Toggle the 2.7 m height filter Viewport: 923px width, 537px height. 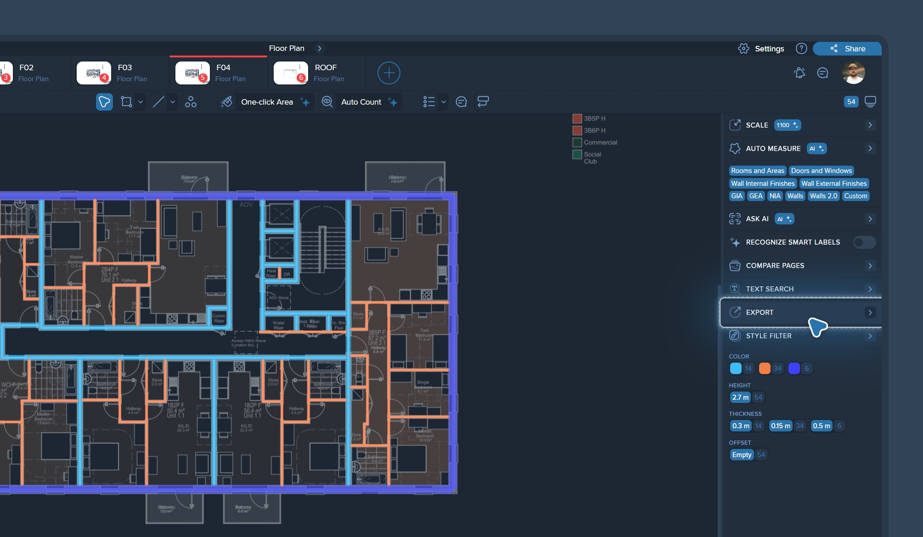[x=740, y=397]
